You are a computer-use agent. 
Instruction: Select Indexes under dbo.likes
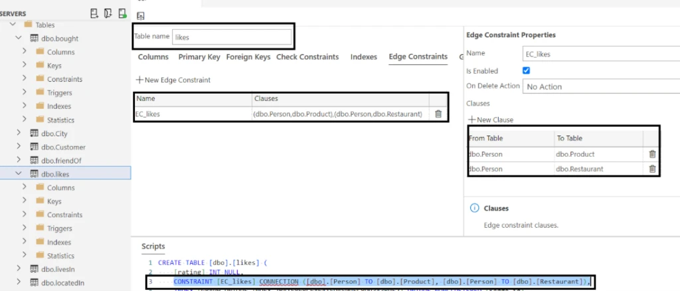point(59,242)
